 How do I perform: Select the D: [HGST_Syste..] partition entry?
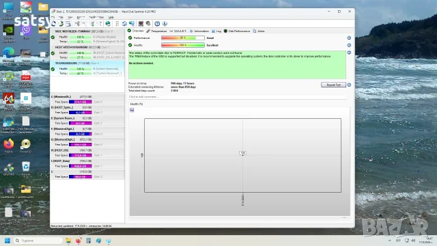(87, 110)
